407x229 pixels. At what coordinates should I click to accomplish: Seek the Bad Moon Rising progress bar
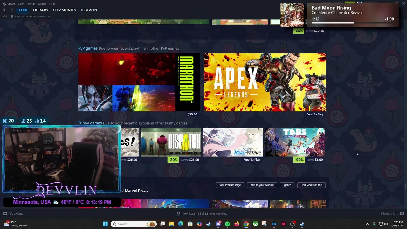353,23
